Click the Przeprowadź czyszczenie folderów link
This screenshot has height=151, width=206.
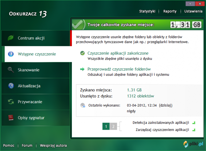pyautogui.click(x=119, y=69)
